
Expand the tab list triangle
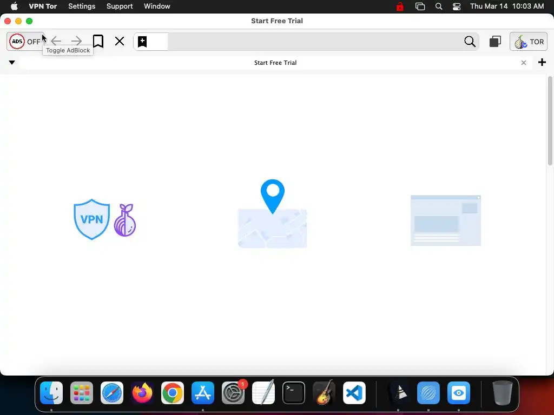(12, 63)
